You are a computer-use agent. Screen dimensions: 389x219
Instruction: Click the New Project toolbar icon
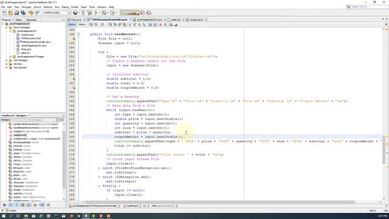pos(10,13)
